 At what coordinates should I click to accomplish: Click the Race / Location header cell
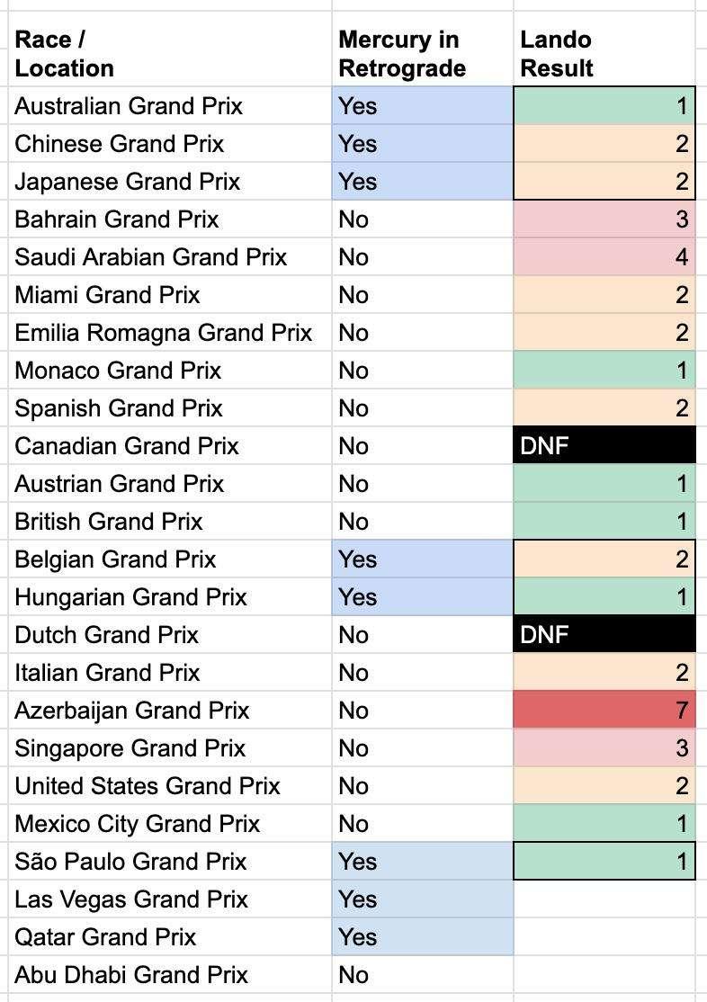65,54
